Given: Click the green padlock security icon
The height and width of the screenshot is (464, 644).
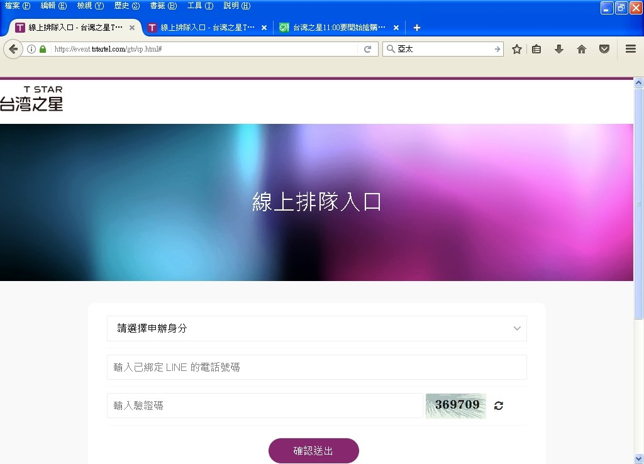Looking at the screenshot, I should [43, 49].
